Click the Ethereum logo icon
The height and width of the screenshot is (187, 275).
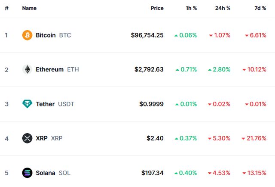pyautogui.click(x=27, y=69)
